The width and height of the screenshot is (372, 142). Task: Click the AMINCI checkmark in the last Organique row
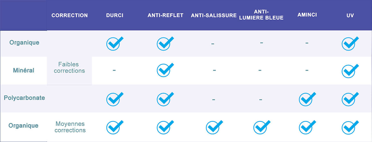click(x=307, y=127)
